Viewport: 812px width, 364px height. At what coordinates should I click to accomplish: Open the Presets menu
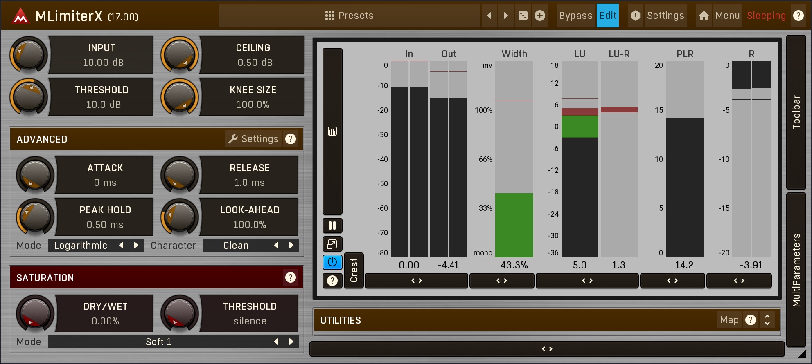[349, 16]
